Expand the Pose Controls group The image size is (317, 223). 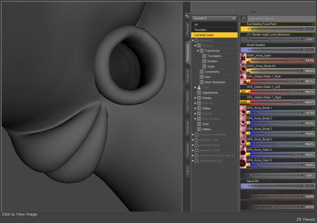coord(195,119)
